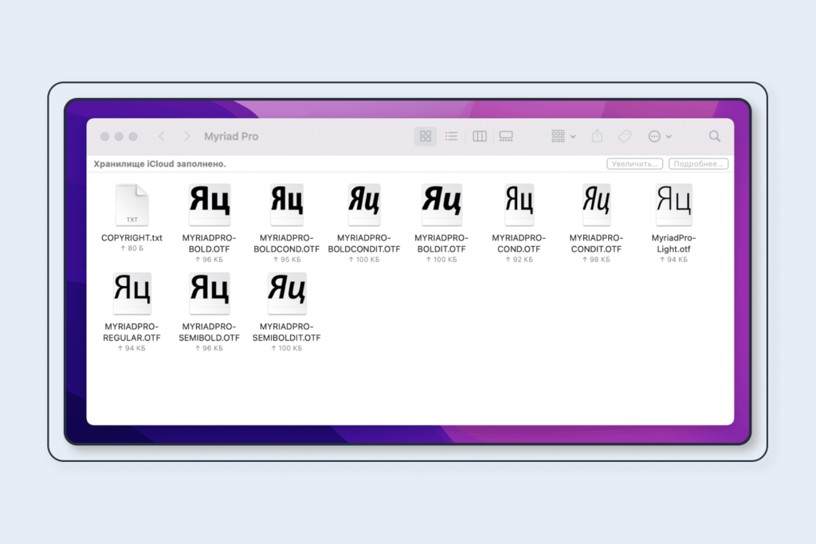The height and width of the screenshot is (544, 816).
Task: Click the yellow traffic light window control
Action: pos(118,136)
